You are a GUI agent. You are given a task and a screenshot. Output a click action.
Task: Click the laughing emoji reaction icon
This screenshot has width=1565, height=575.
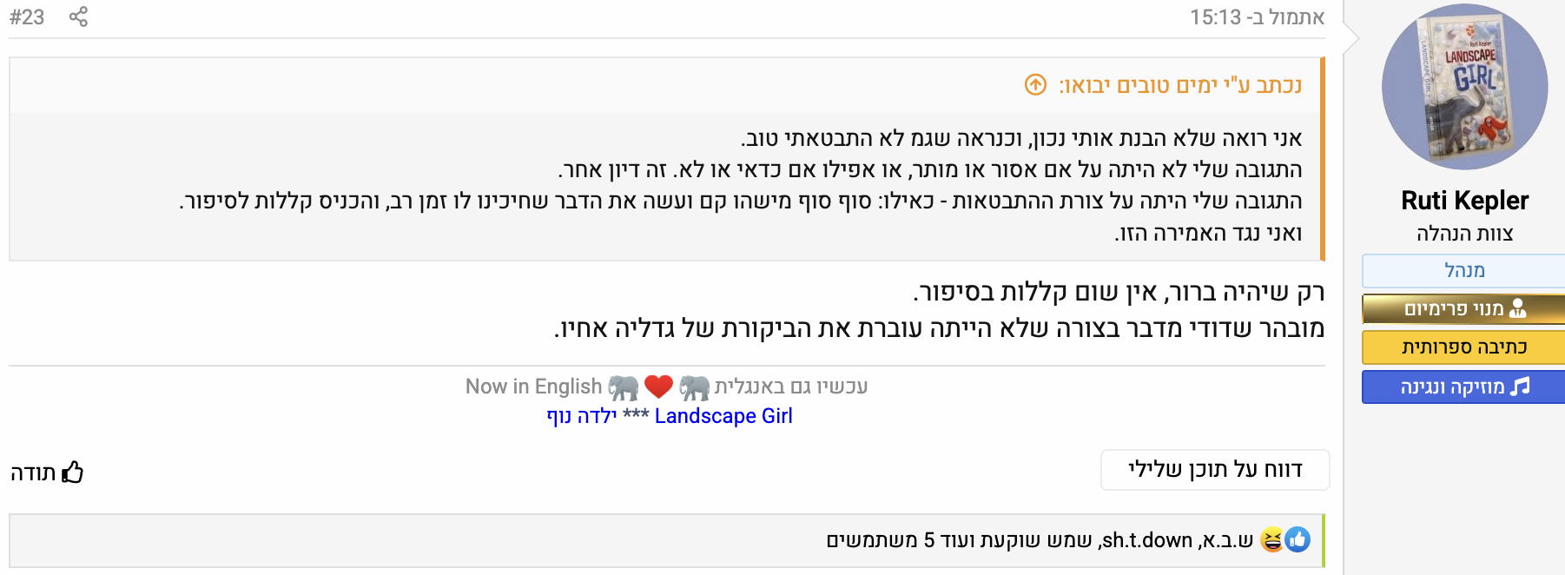click(x=1271, y=539)
